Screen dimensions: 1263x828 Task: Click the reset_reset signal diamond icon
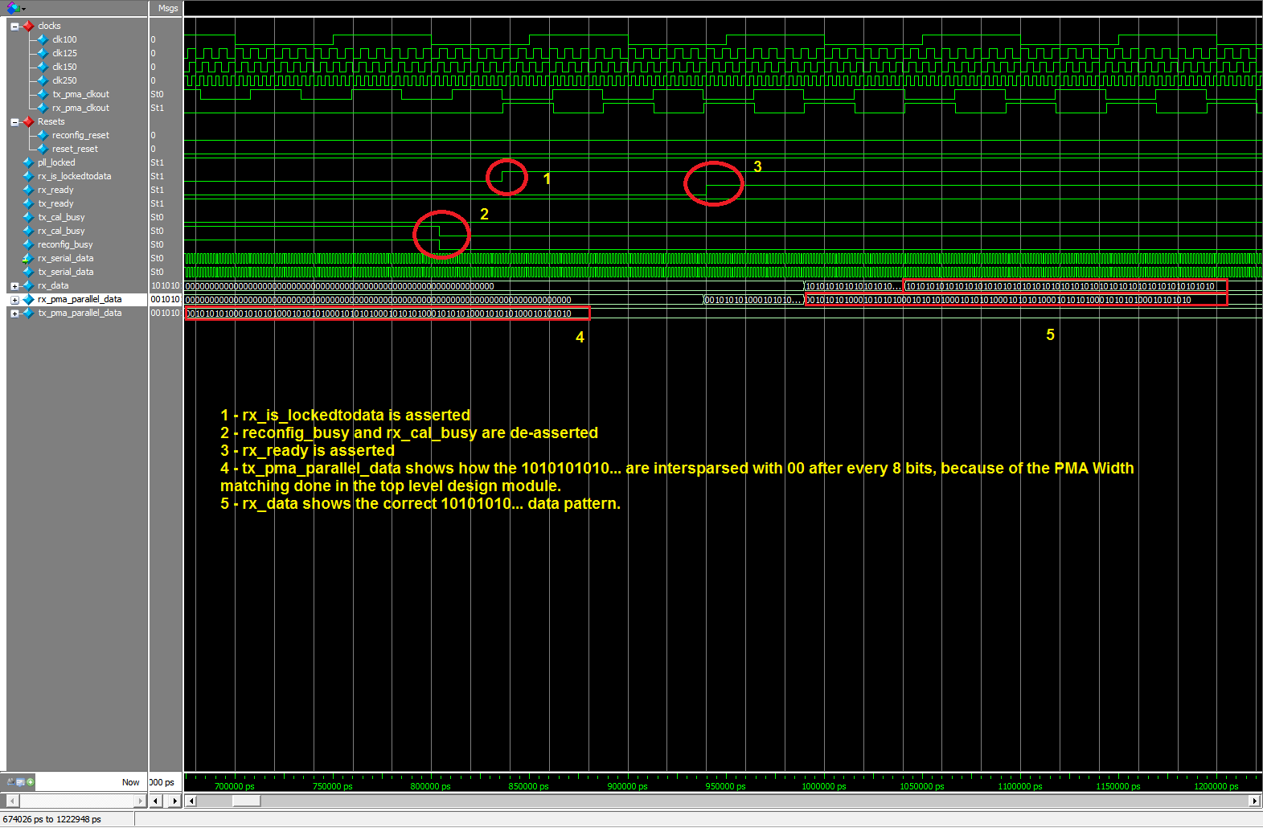(43, 149)
